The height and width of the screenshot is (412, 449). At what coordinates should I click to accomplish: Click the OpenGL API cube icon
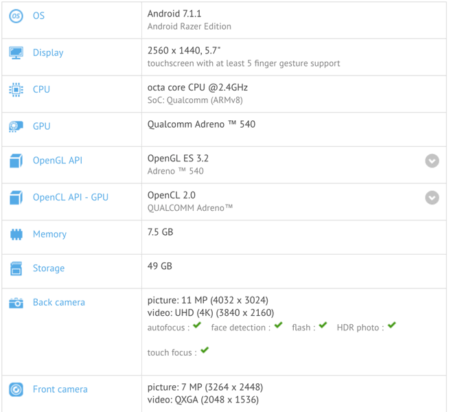16,161
